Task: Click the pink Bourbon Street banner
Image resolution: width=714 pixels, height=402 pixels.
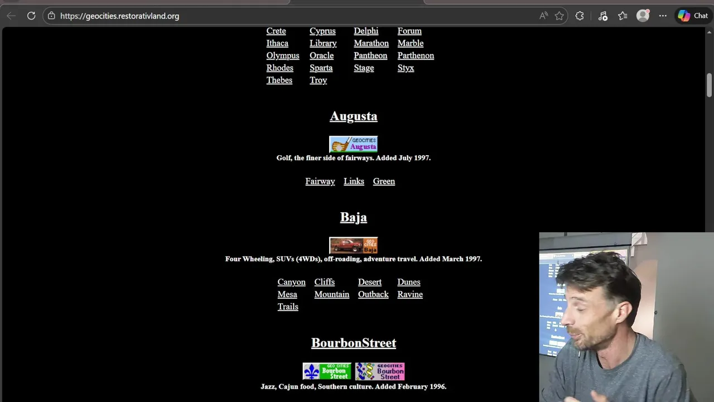Action: click(x=380, y=371)
